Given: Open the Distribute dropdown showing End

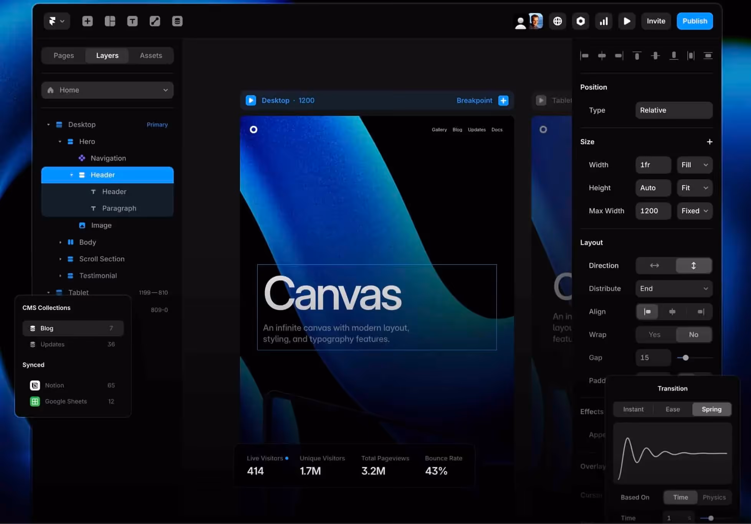Looking at the screenshot, I should pos(674,288).
